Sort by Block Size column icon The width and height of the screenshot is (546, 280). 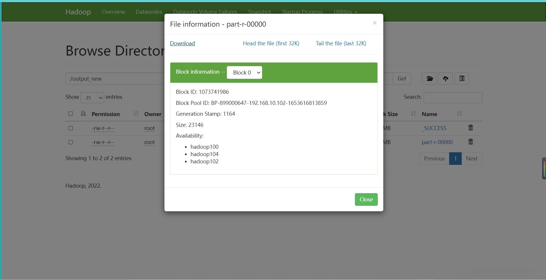(413, 113)
